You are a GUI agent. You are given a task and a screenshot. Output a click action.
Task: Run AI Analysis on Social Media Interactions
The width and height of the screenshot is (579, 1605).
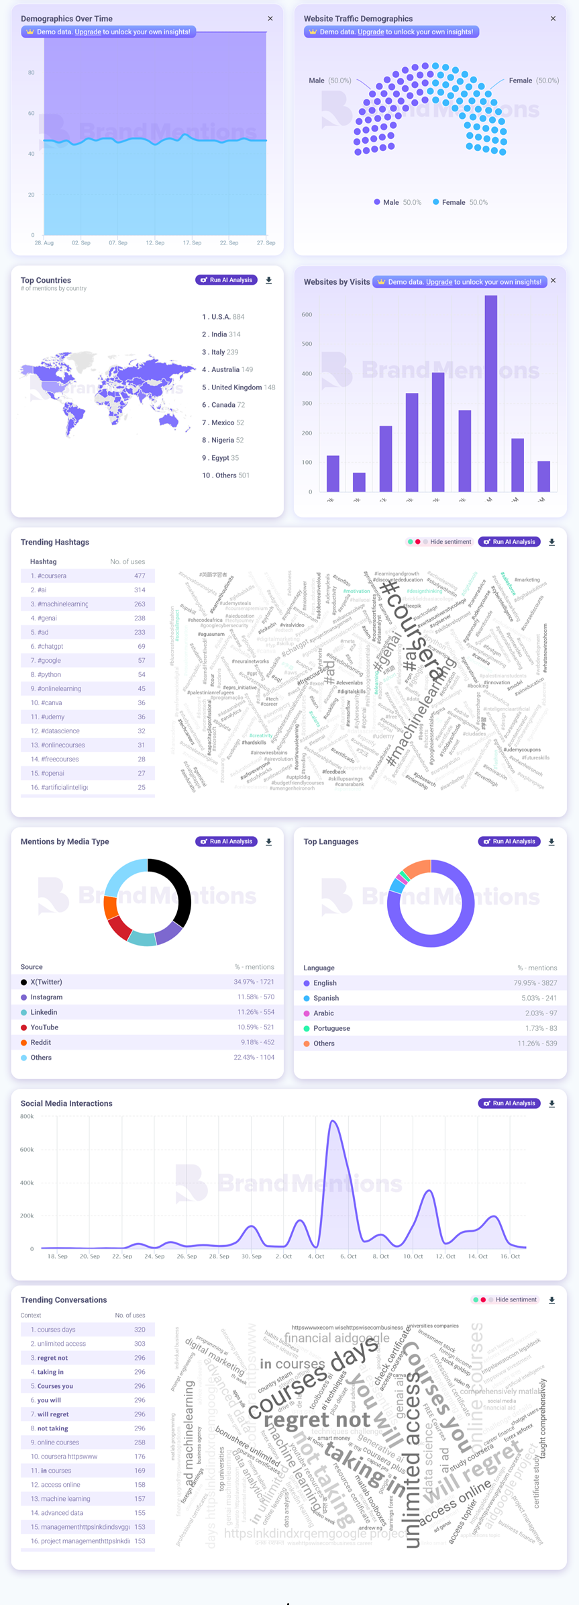coord(509,1103)
